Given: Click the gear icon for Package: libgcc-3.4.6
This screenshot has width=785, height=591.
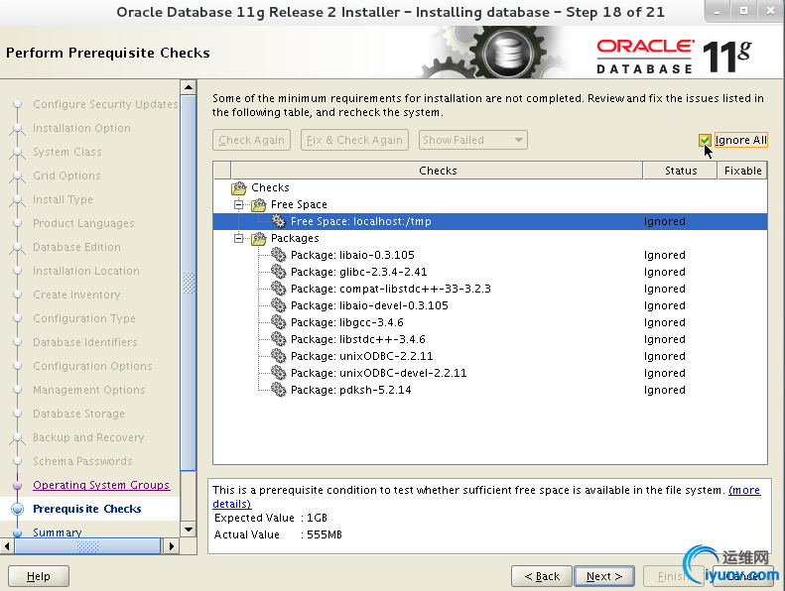Looking at the screenshot, I should (278, 322).
